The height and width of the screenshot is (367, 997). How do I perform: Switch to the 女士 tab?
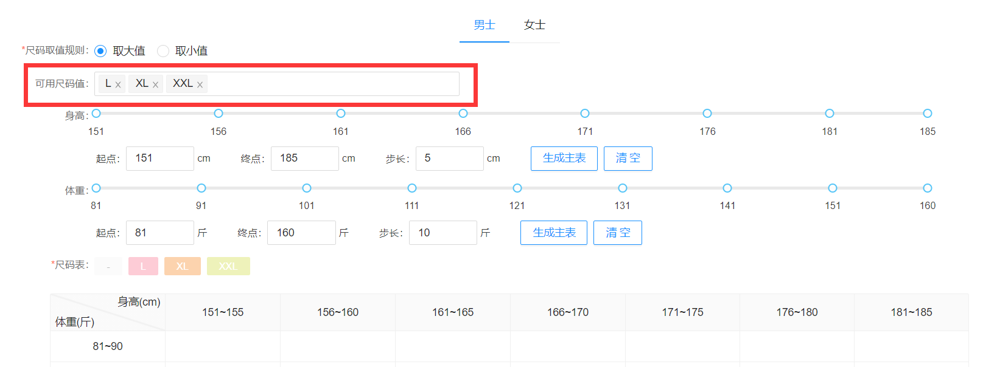tap(534, 25)
